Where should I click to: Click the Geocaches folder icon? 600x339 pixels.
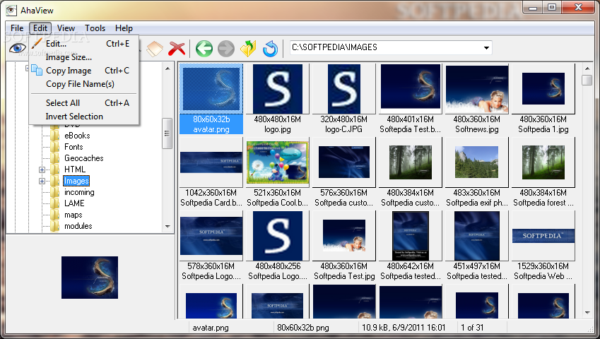coord(54,158)
